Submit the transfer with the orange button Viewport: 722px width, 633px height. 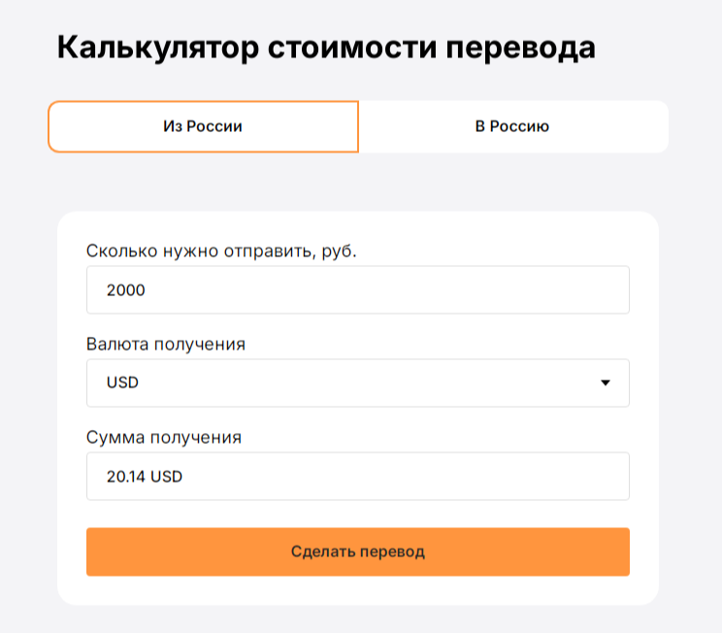point(357,551)
